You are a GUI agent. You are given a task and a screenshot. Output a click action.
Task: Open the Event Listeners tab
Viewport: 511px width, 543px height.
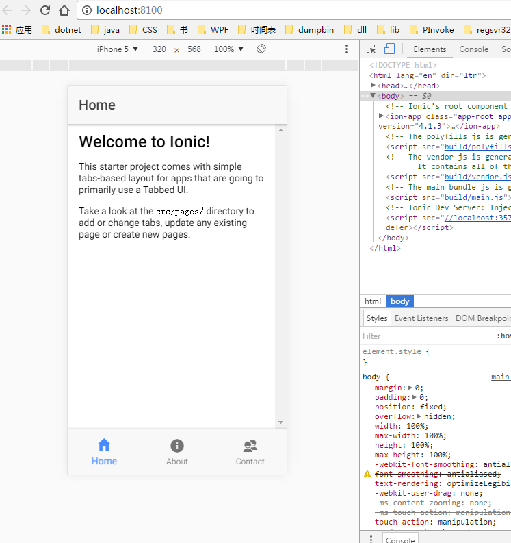tap(421, 318)
